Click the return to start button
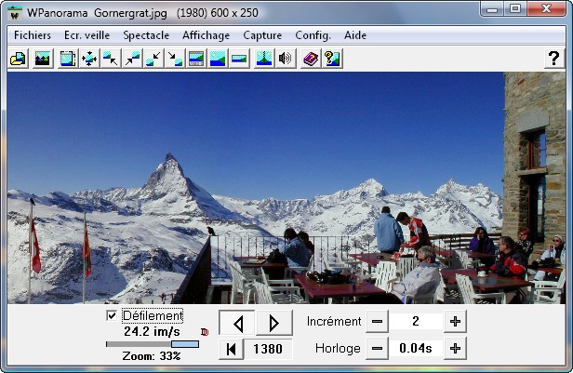This screenshot has width=573, height=373. click(231, 349)
